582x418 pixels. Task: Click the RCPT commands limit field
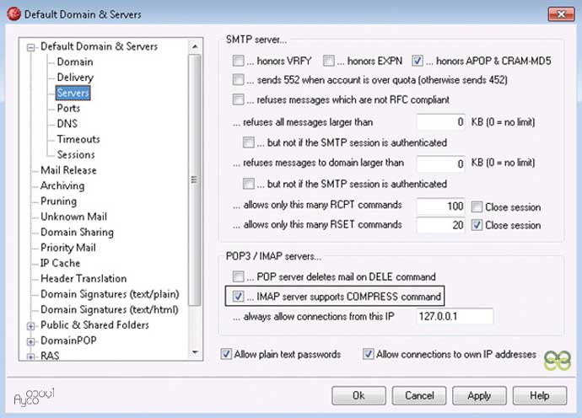pyautogui.click(x=441, y=206)
